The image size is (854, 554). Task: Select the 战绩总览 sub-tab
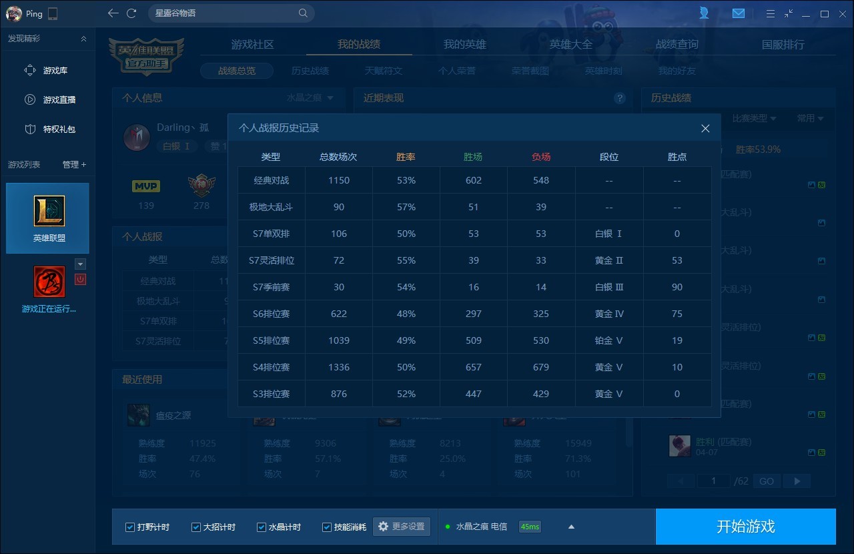pos(237,71)
